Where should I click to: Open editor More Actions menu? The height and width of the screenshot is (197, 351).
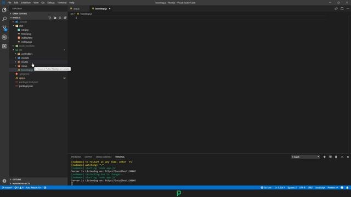(348, 9)
